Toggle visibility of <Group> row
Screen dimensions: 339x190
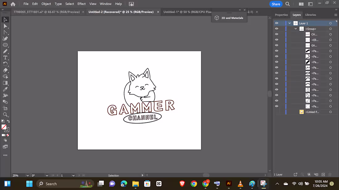pos(276,29)
